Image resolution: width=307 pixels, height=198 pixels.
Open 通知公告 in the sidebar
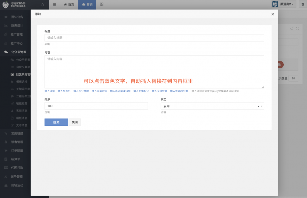[17, 17]
